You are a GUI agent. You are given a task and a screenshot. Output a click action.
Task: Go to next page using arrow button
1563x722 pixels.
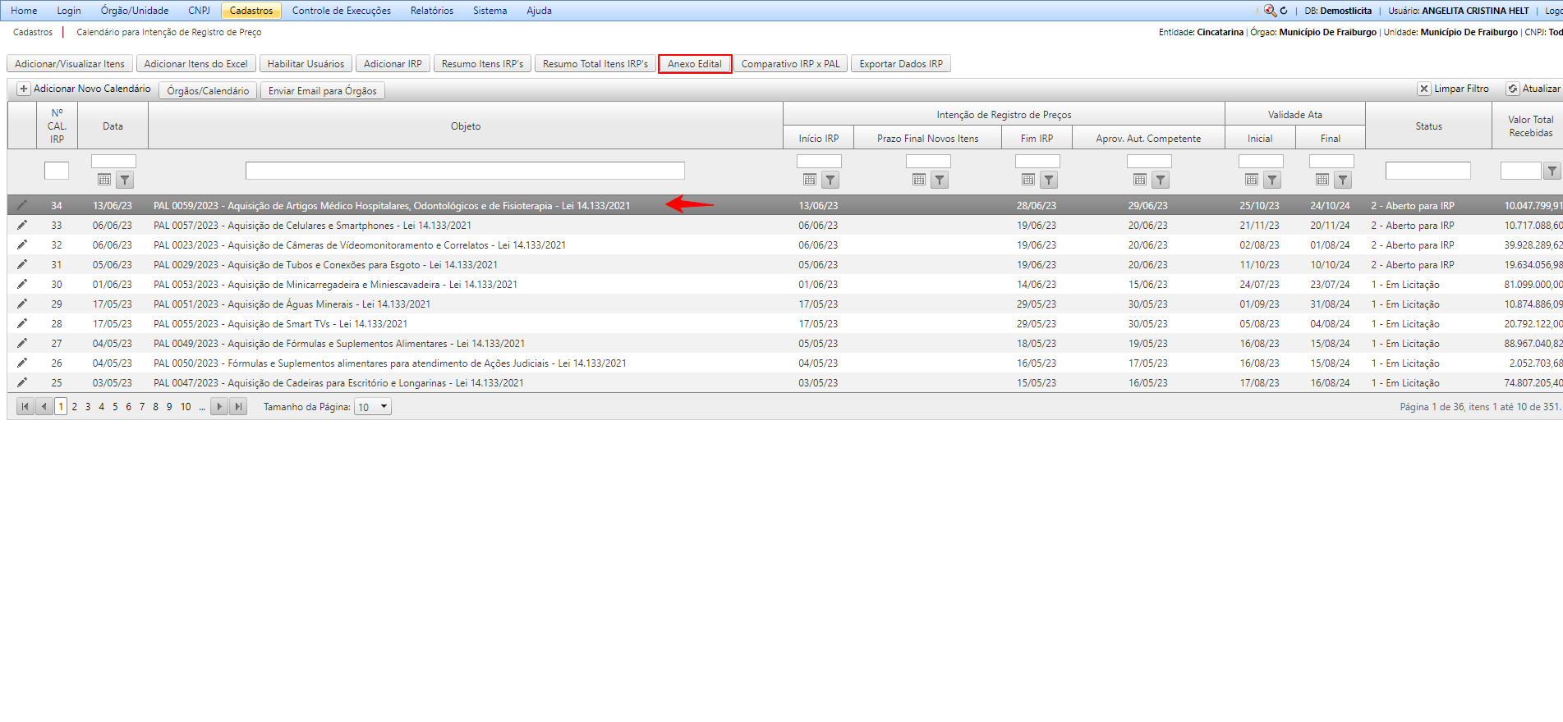point(218,406)
